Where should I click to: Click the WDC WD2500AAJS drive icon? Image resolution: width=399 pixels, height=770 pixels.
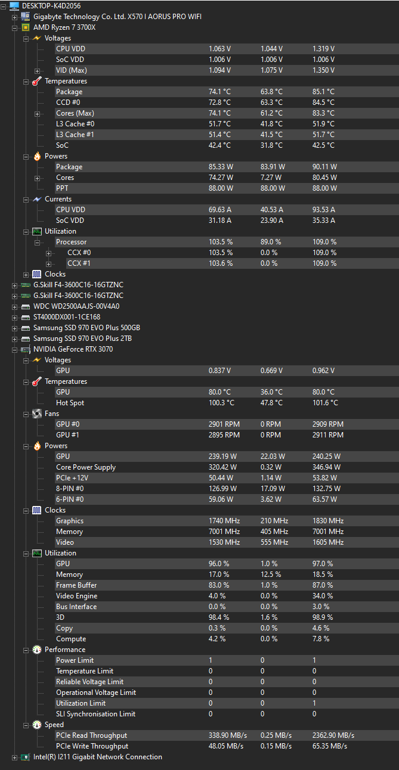[x=26, y=306]
